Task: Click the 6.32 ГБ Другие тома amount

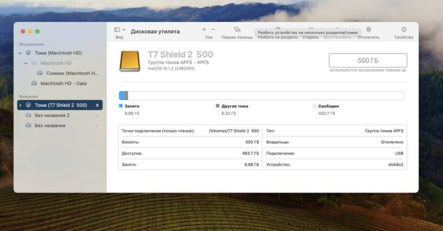Action: click(229, 113)
